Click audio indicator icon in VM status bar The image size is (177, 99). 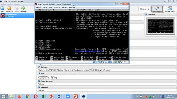coord(99,62)
